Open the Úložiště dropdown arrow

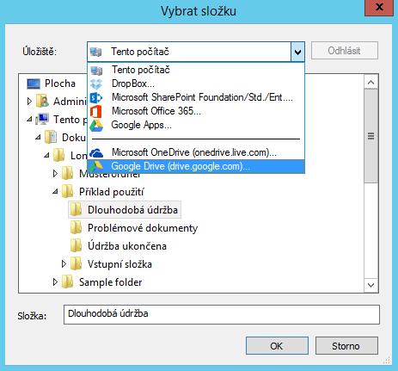tap(297, 52)
